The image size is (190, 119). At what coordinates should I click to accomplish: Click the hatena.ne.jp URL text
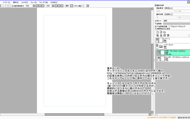[136, 73]
